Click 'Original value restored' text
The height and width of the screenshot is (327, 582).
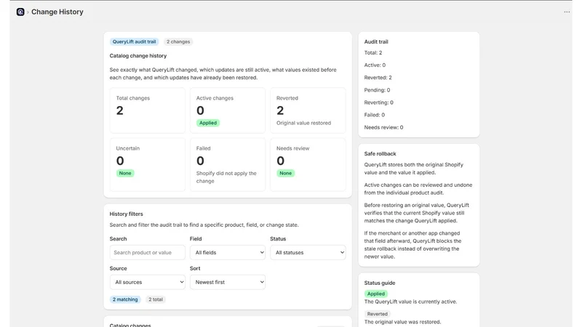point(303,123)
